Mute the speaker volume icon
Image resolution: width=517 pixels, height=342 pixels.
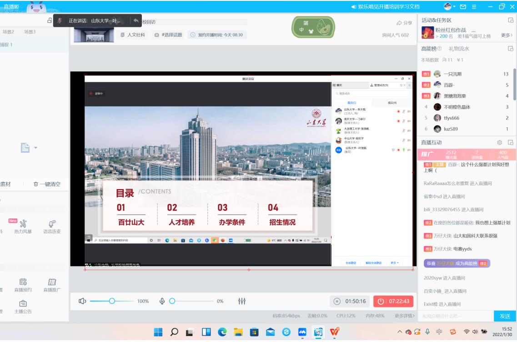(x=82, y=301)
